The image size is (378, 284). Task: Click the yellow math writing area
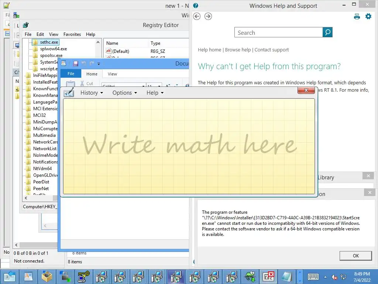point(189,146)
